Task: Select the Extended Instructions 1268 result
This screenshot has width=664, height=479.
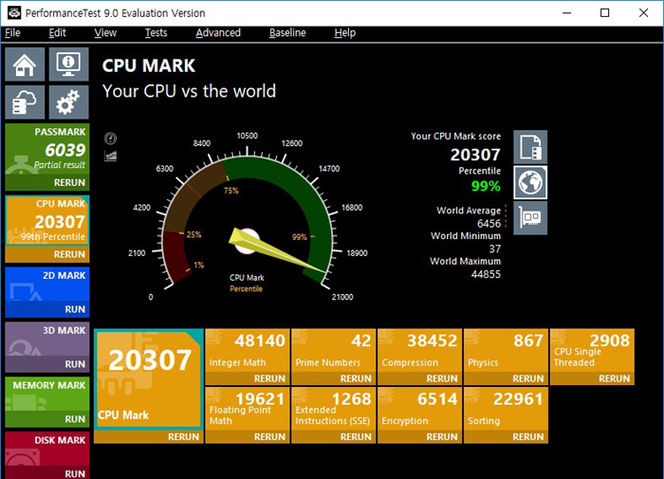Action: click(x=334, y=409)
